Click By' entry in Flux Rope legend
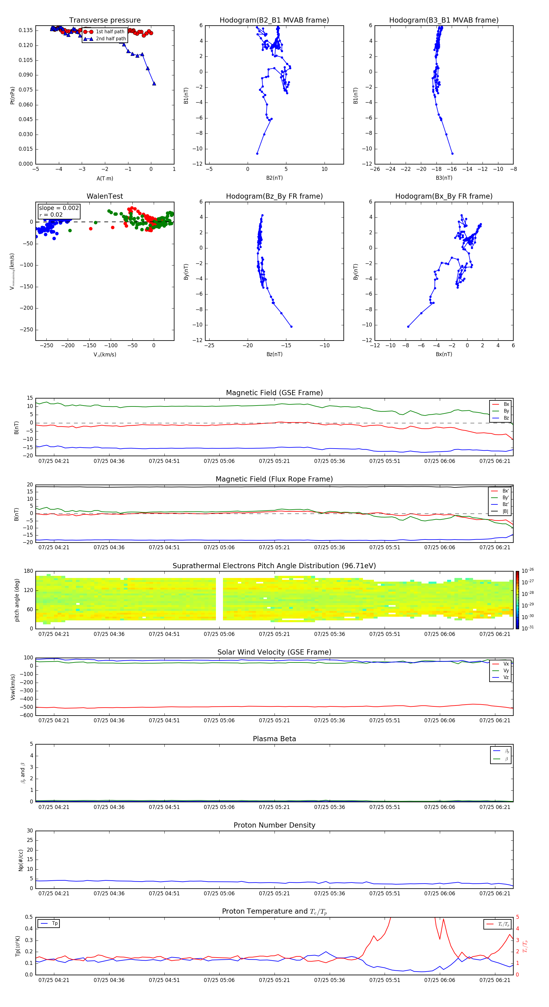549x1007 pixels. pyautogui.click(x=500, y=498)
